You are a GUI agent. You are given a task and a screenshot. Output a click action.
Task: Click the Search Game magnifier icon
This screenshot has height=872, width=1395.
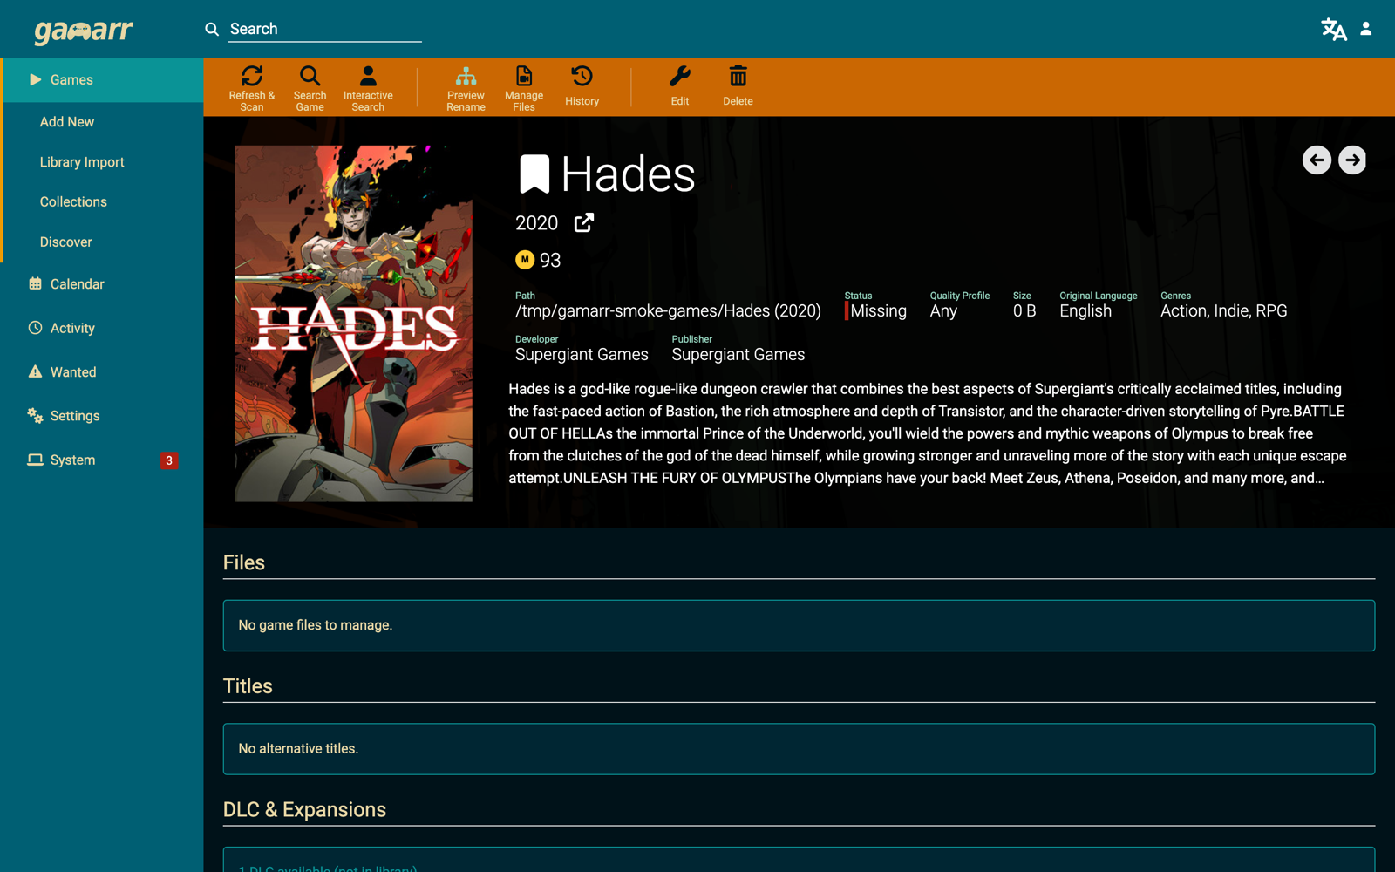coord(310,77)
